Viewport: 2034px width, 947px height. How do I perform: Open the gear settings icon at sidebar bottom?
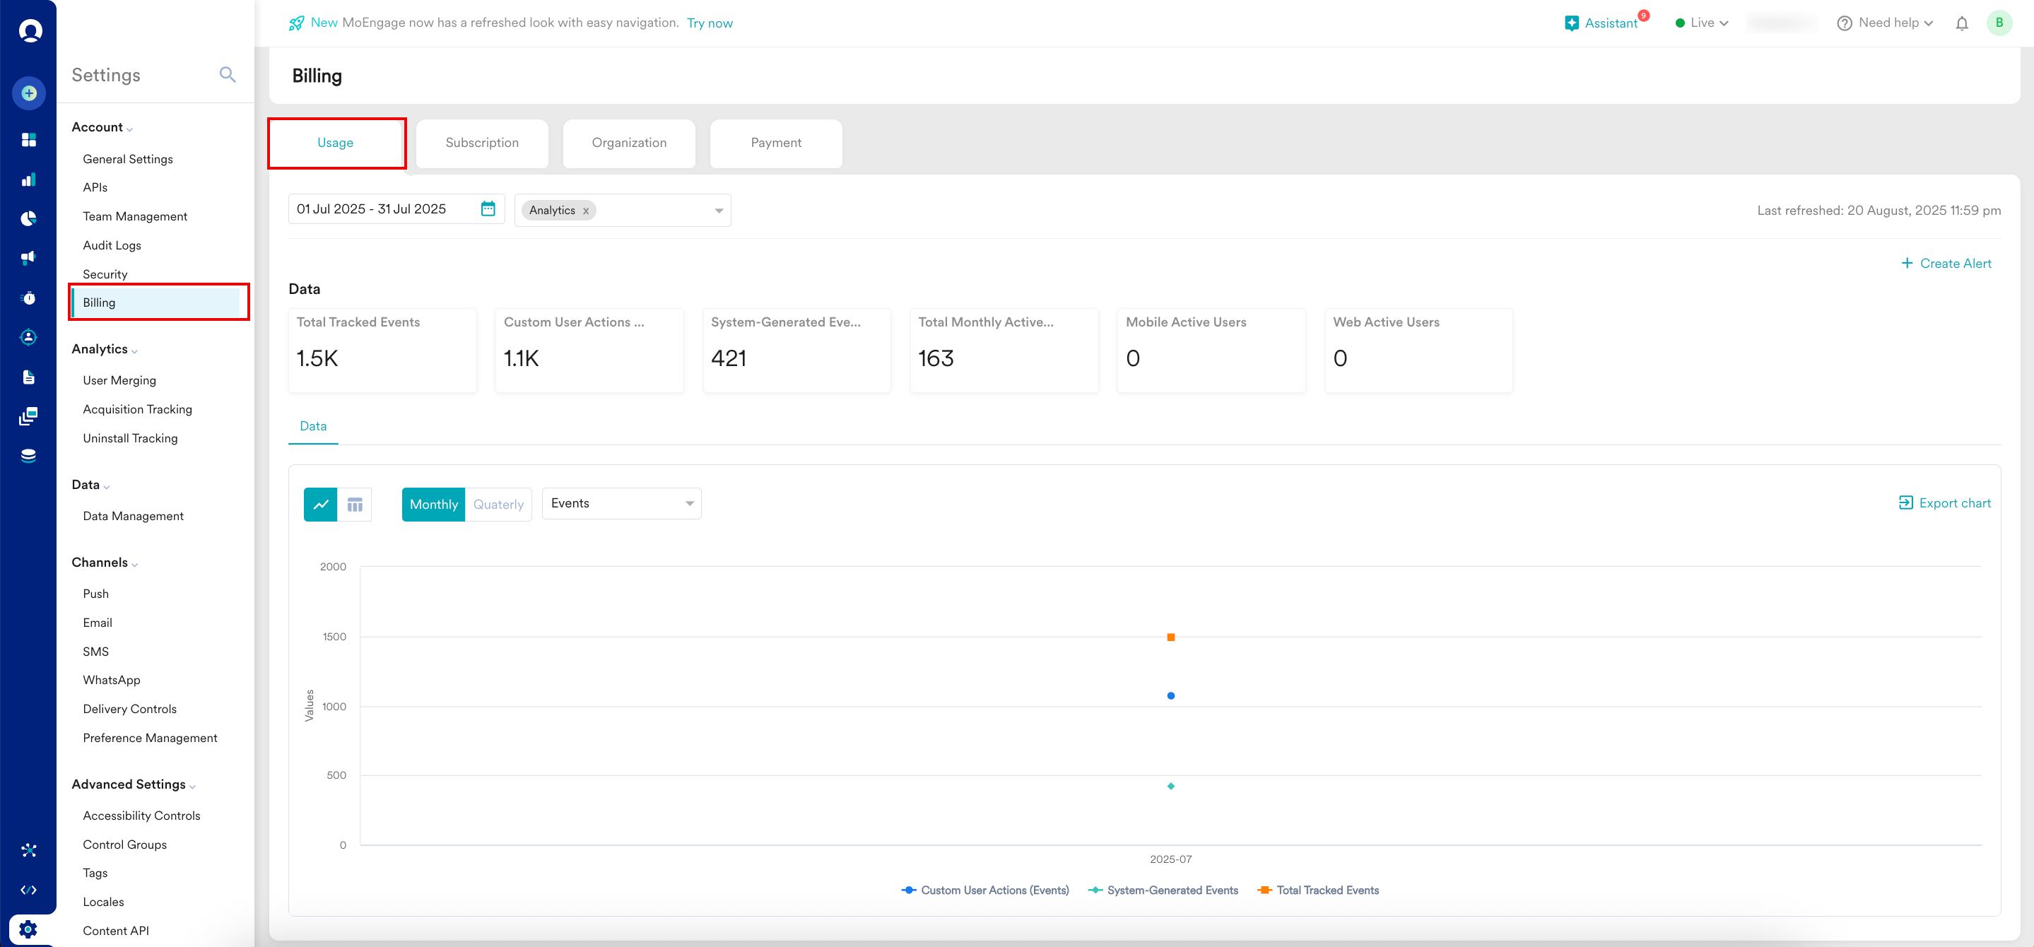click(28, 929)
